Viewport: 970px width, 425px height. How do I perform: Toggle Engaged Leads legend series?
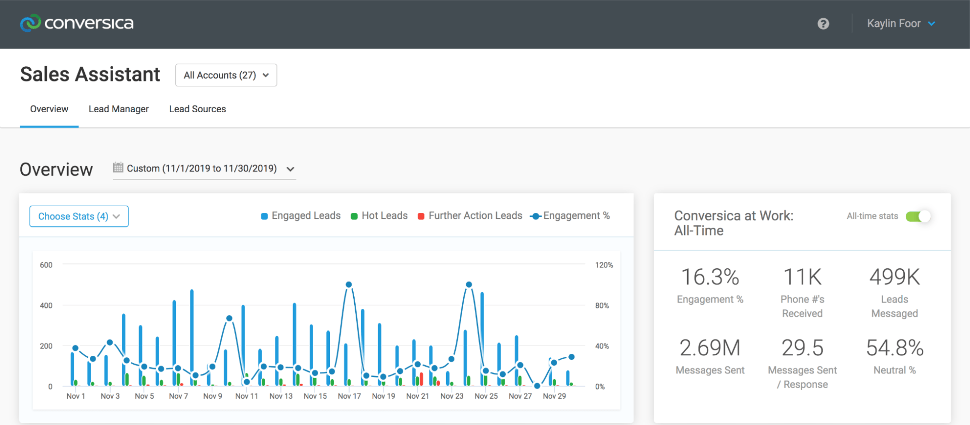[301, 216]
